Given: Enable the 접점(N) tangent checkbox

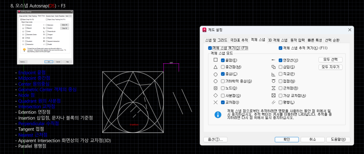Looking at the screenshot, I should point(280,81).
